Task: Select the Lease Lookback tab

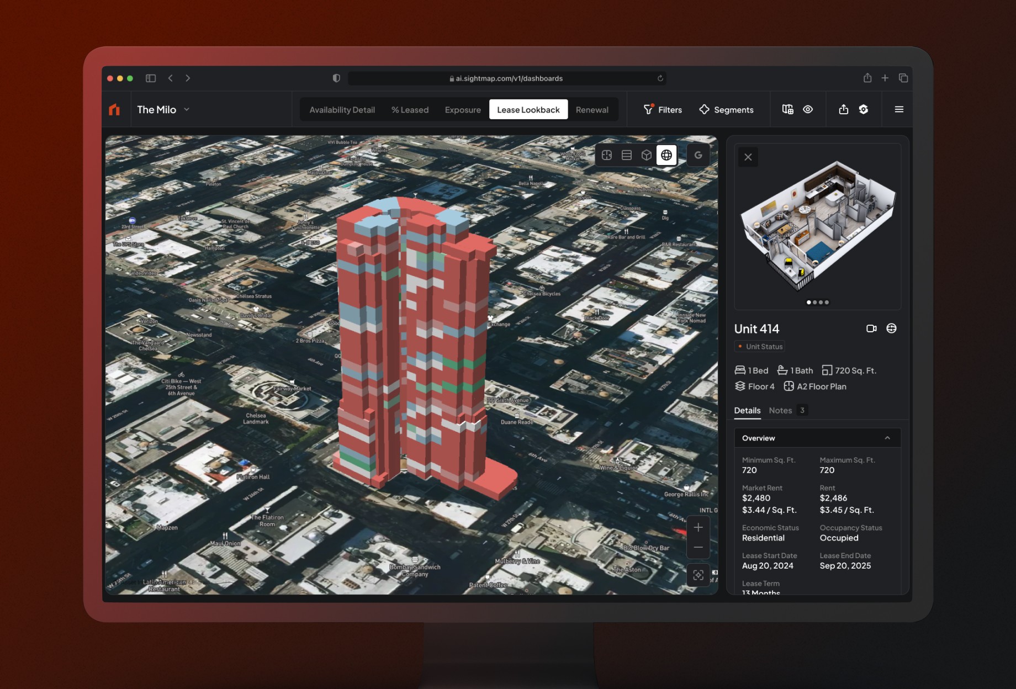Action: click(528, 110)
